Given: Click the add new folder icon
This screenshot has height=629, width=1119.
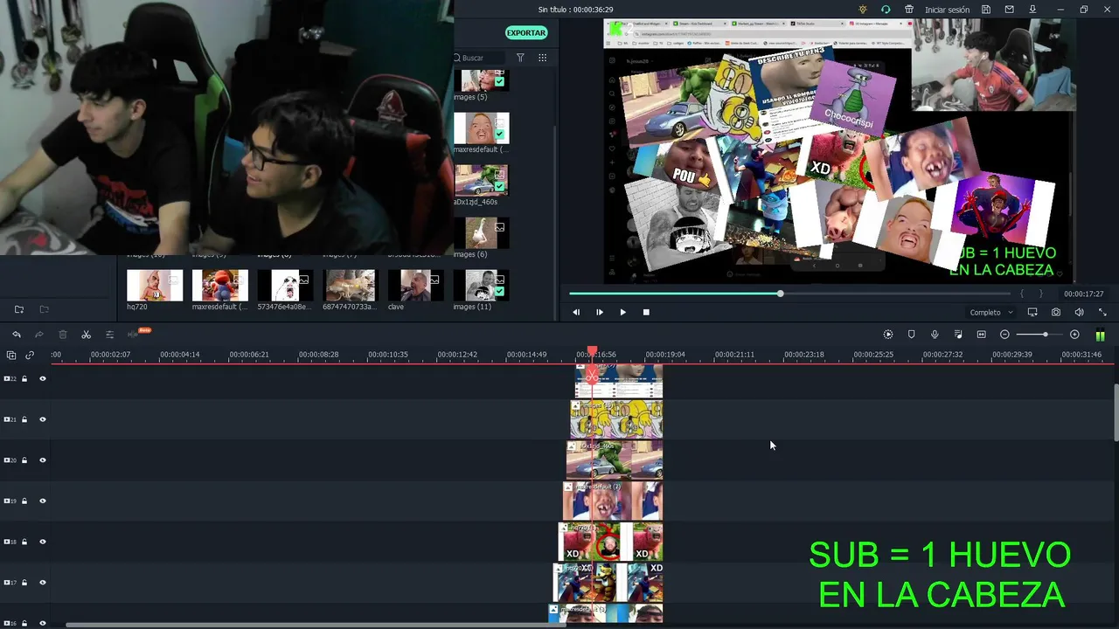Looking at the screenshot, I should 19,309.
